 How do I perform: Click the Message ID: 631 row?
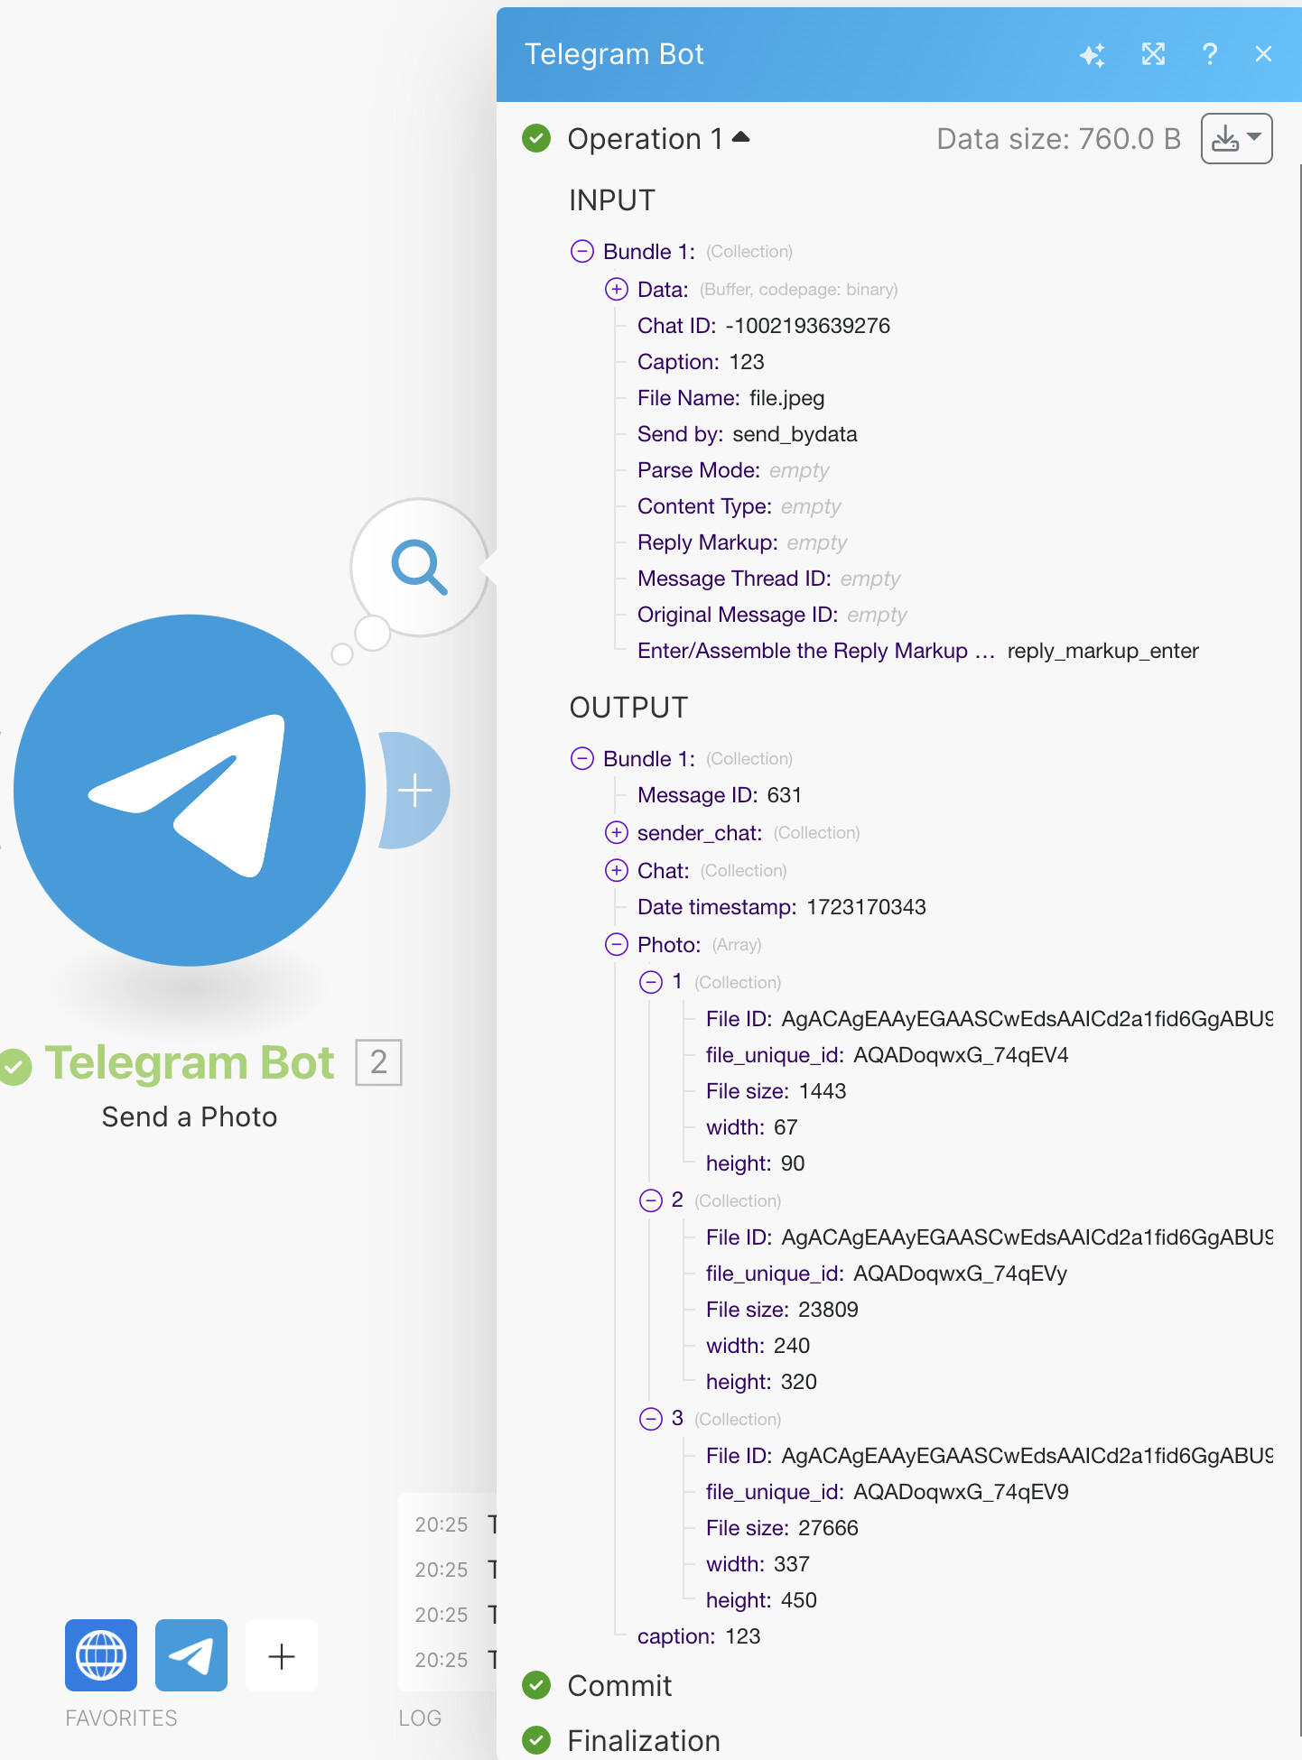click(x=719, y=795)
